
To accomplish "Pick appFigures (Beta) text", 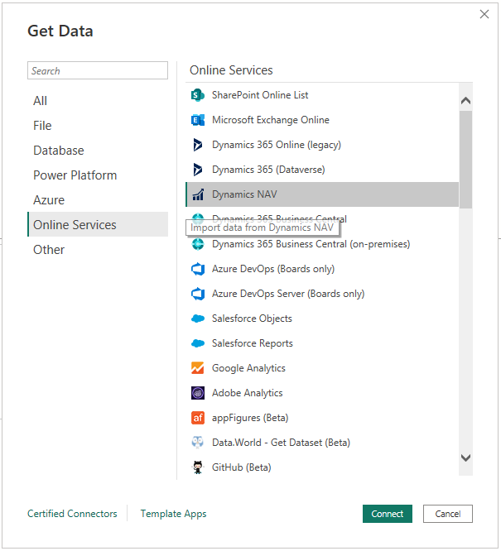I will click(x=250, y=418).
